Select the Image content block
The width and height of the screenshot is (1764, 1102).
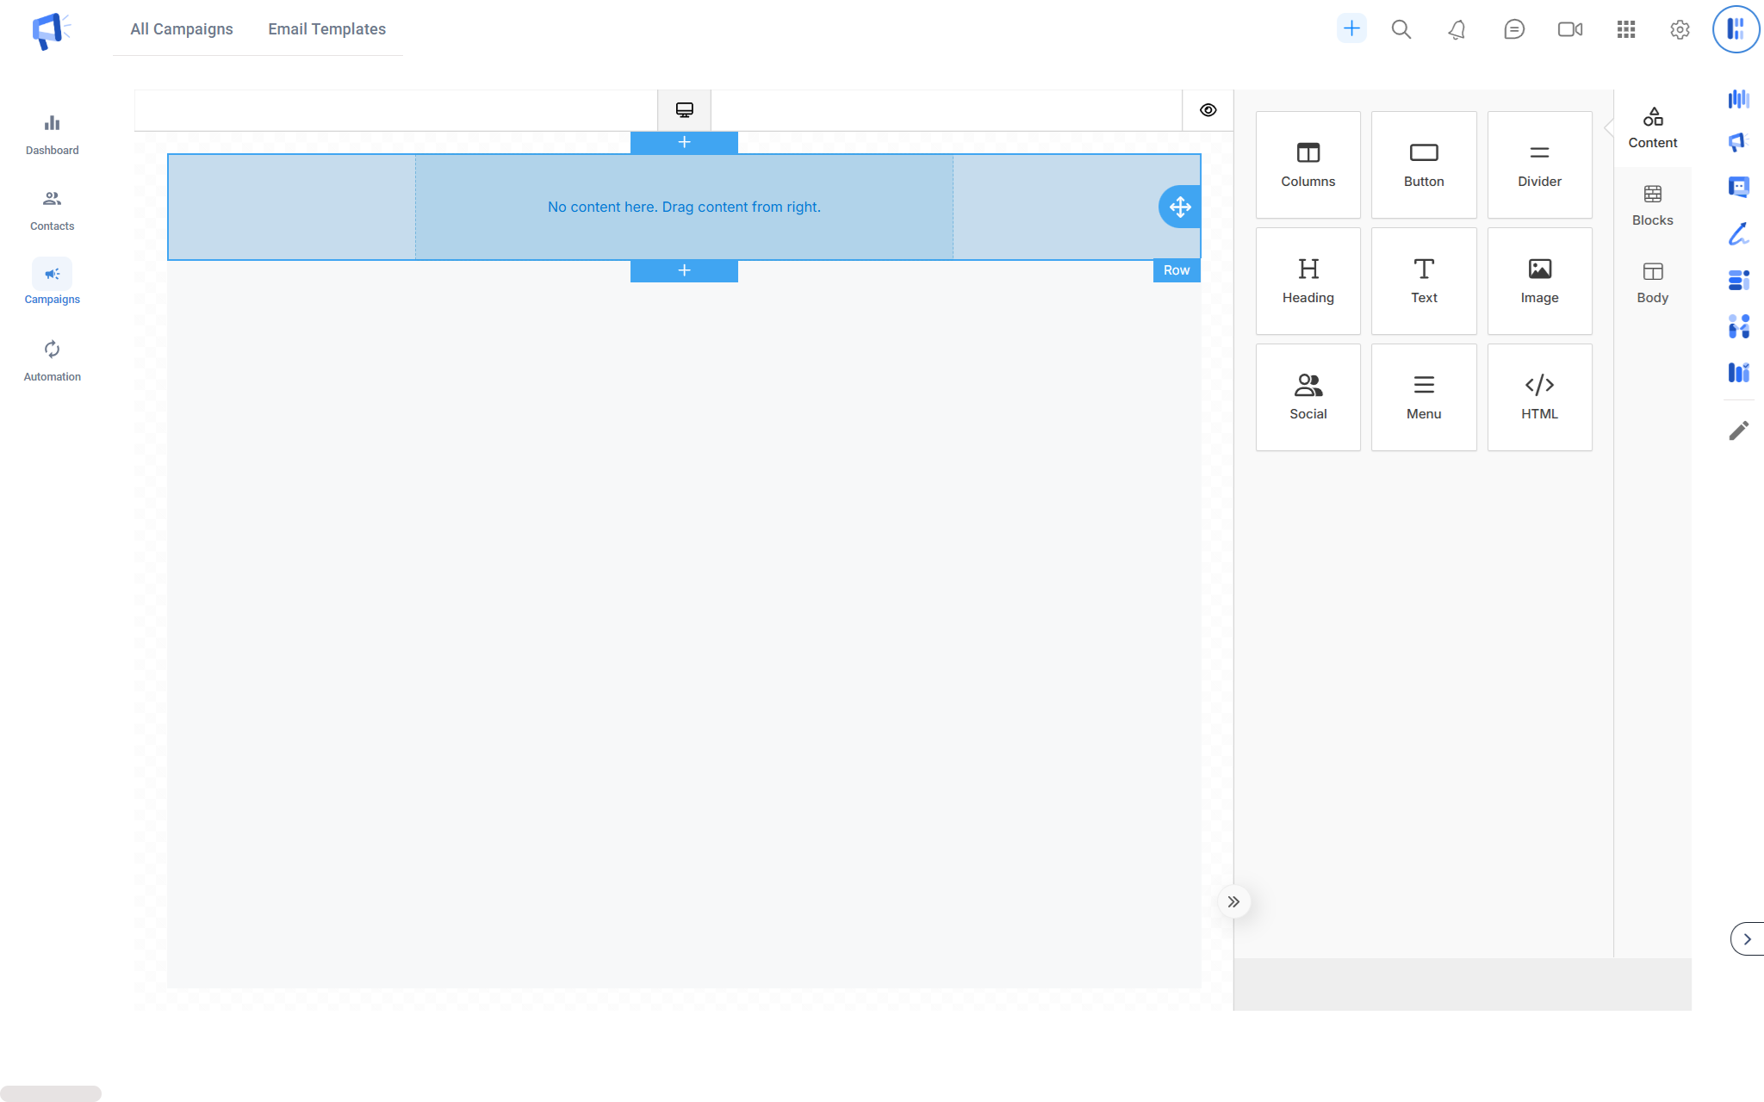click(x=1539, y=281)
